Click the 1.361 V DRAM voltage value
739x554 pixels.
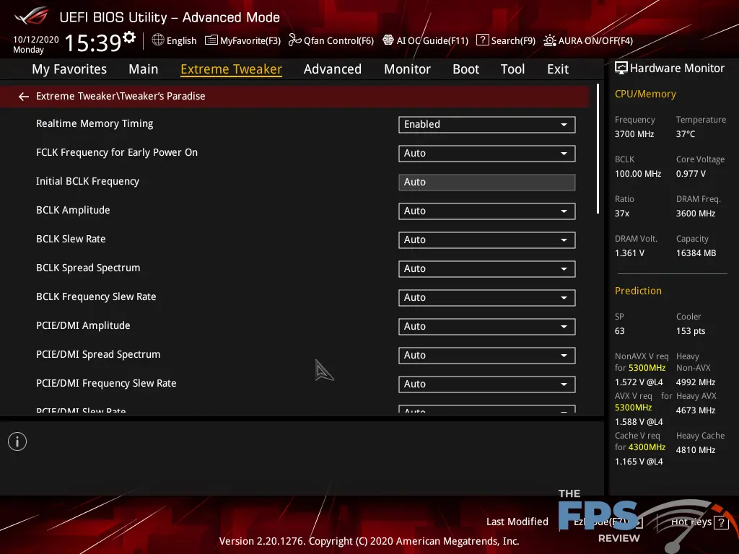629,253
